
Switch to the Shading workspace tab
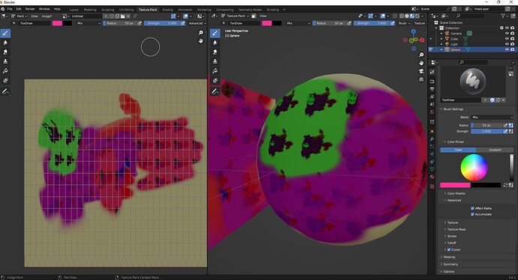click(x=167, y=10)
